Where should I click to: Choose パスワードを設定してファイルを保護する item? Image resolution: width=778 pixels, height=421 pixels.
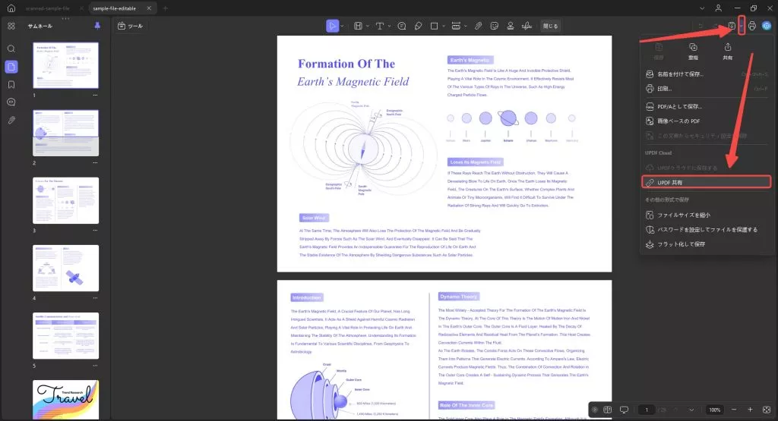click(707, 229)
